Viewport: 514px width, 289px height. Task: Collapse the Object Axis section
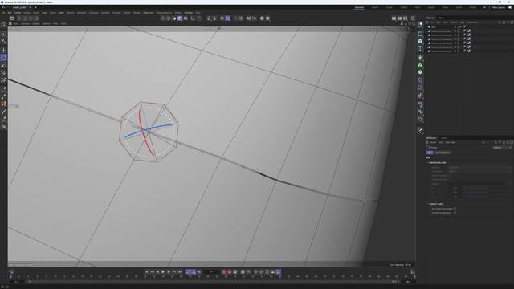point(428,204)
